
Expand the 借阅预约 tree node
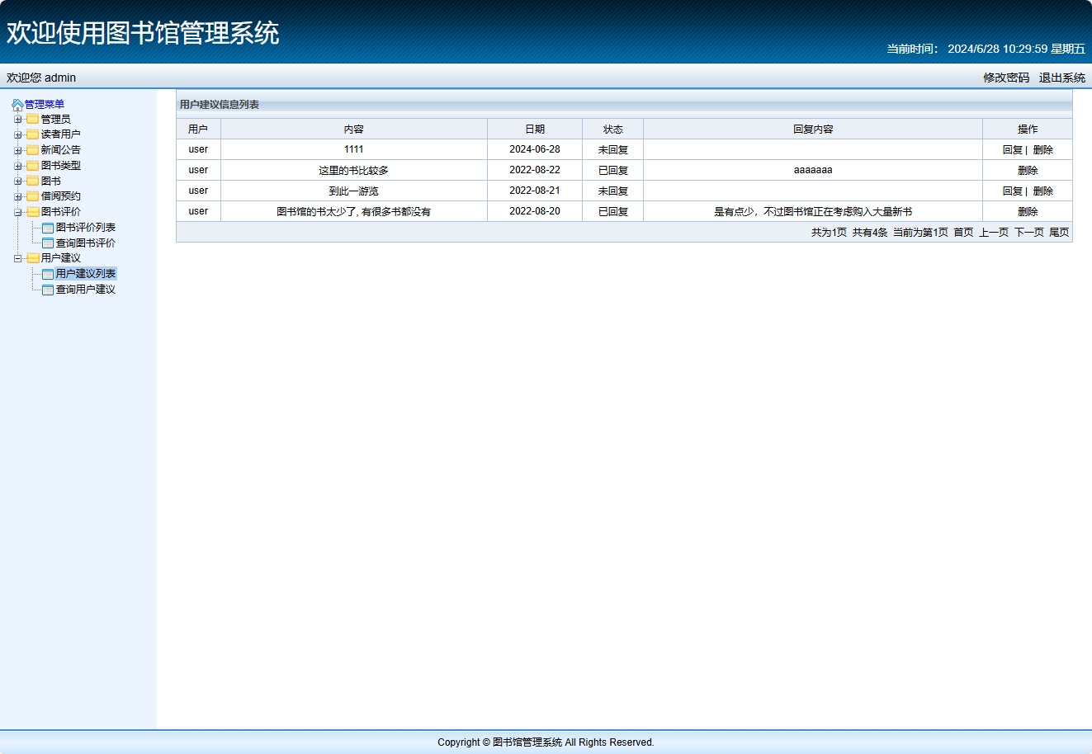click(x=17, y=196)
